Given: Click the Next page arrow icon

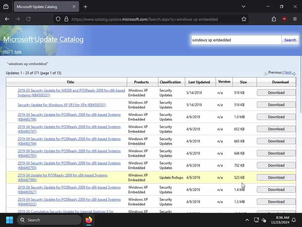Looking at the screenshot, I should tap(294, 74).
